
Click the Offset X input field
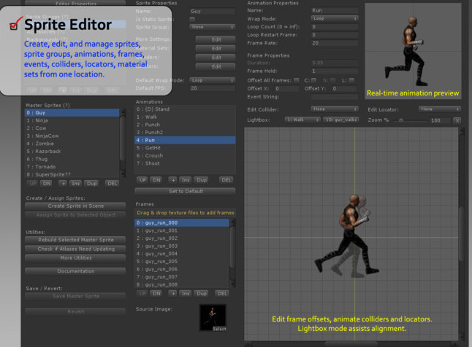tap(287, 89)
